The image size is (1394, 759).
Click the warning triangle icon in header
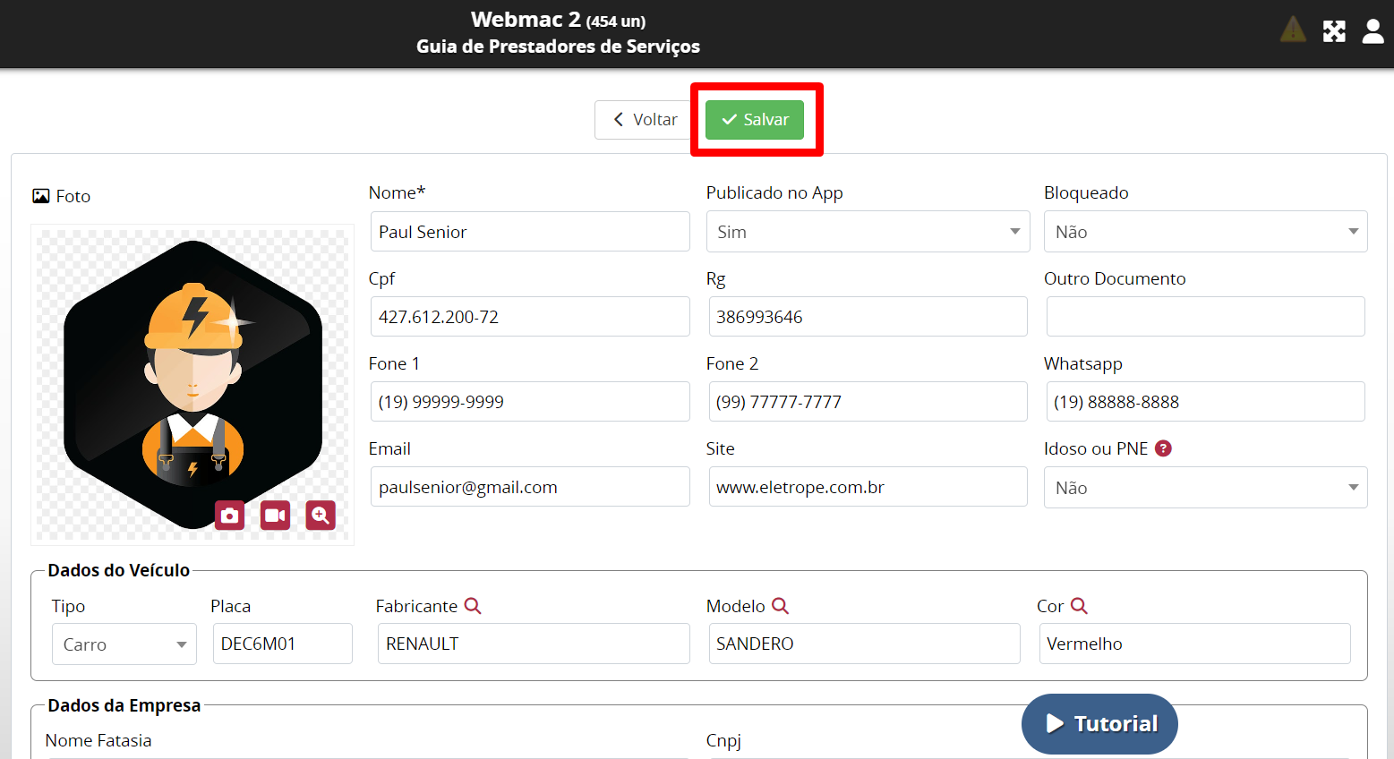click(x=1292, y=31)
